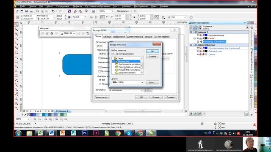Select the Pick tool in the toolbox
Screen dimensions: 271x152
point(17,24)
